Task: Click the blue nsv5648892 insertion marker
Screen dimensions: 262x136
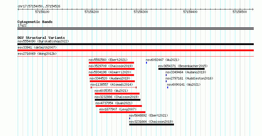Action: click(130, 118)
